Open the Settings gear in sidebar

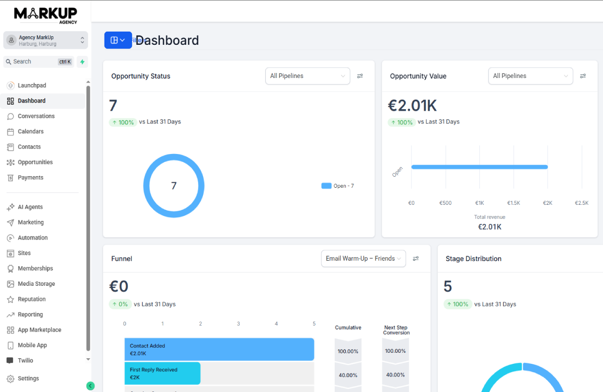point(11,378)
